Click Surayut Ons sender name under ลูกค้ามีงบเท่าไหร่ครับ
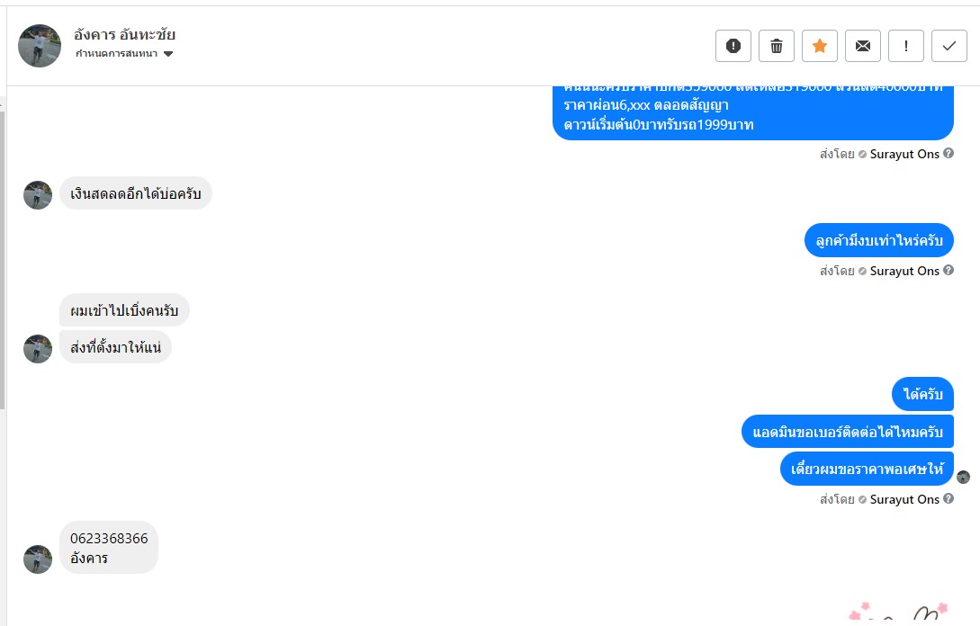This screenshot has width=980, height=626. pyautogui.click(x=904, y=271)
